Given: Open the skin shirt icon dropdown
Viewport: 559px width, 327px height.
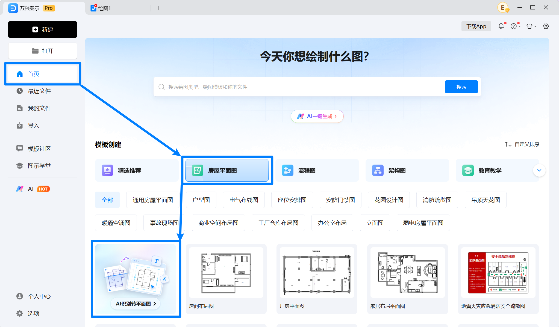Looking at the screenshot, I should point(531,26).
